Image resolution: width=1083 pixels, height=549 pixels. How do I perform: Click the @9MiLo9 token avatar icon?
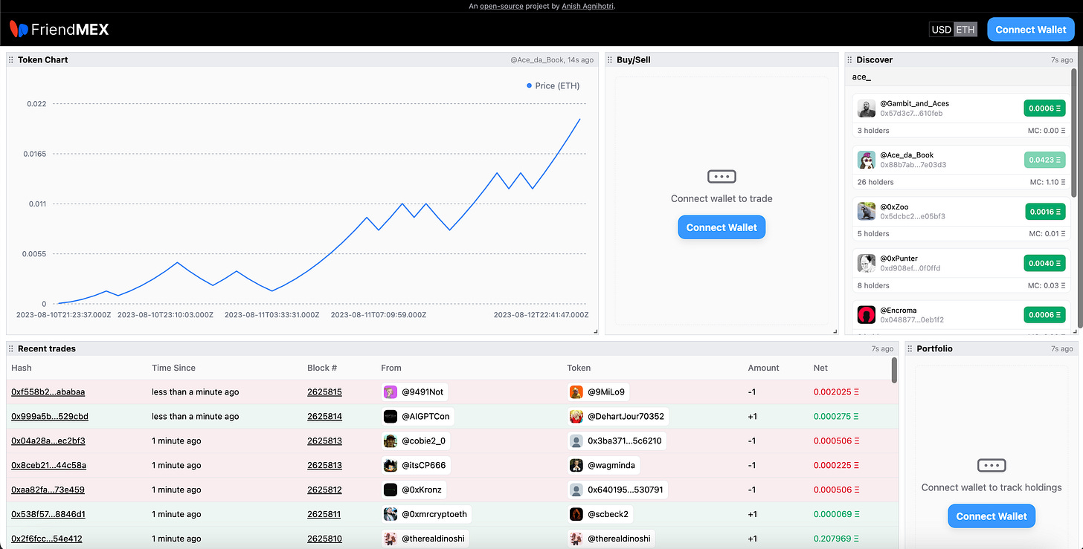576,392
